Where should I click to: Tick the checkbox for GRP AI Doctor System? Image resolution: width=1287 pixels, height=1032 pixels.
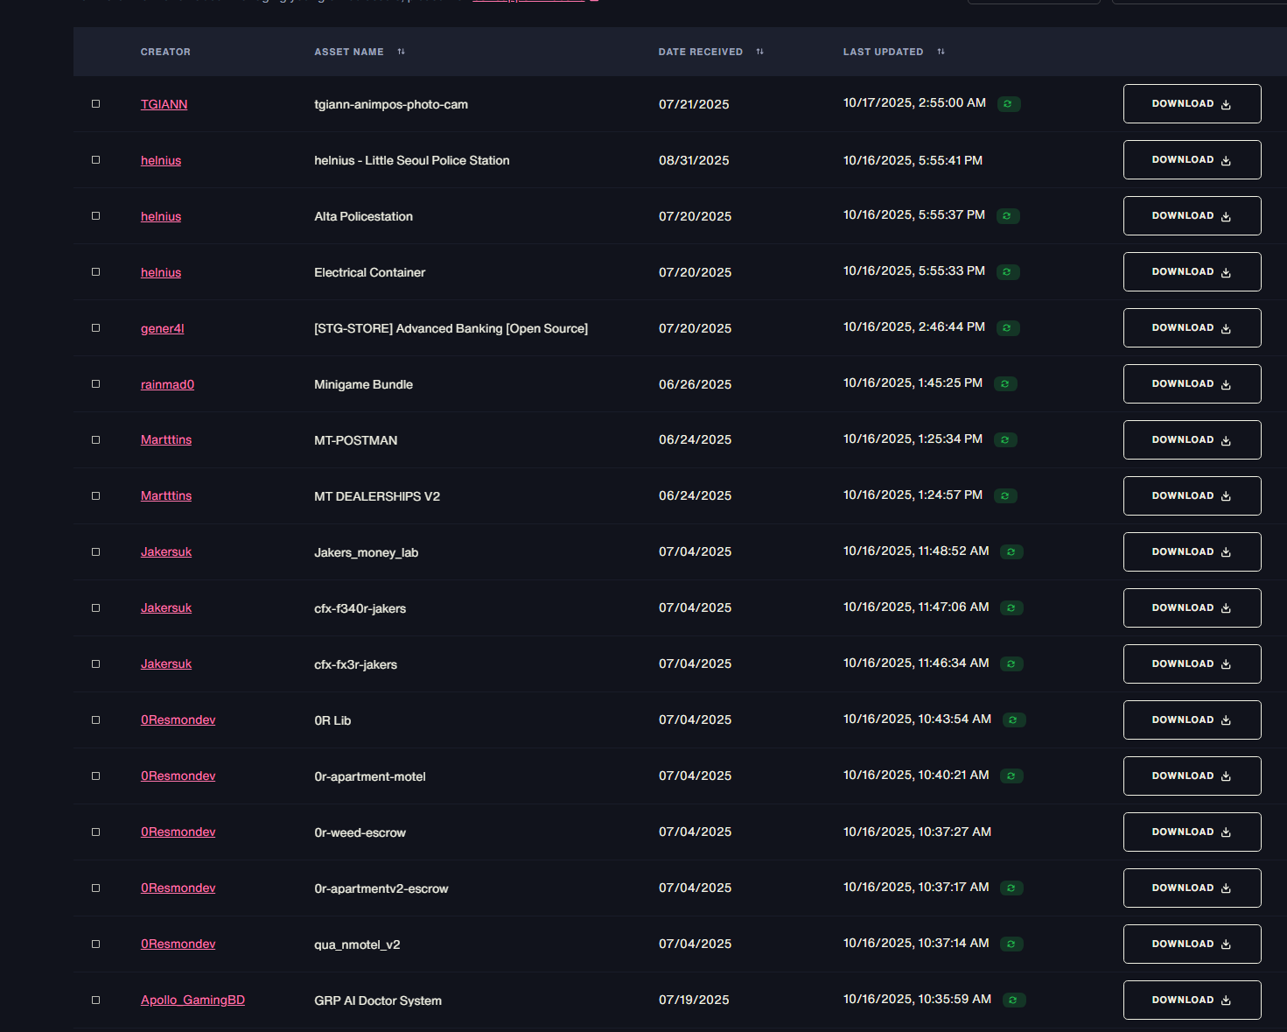96,1000
